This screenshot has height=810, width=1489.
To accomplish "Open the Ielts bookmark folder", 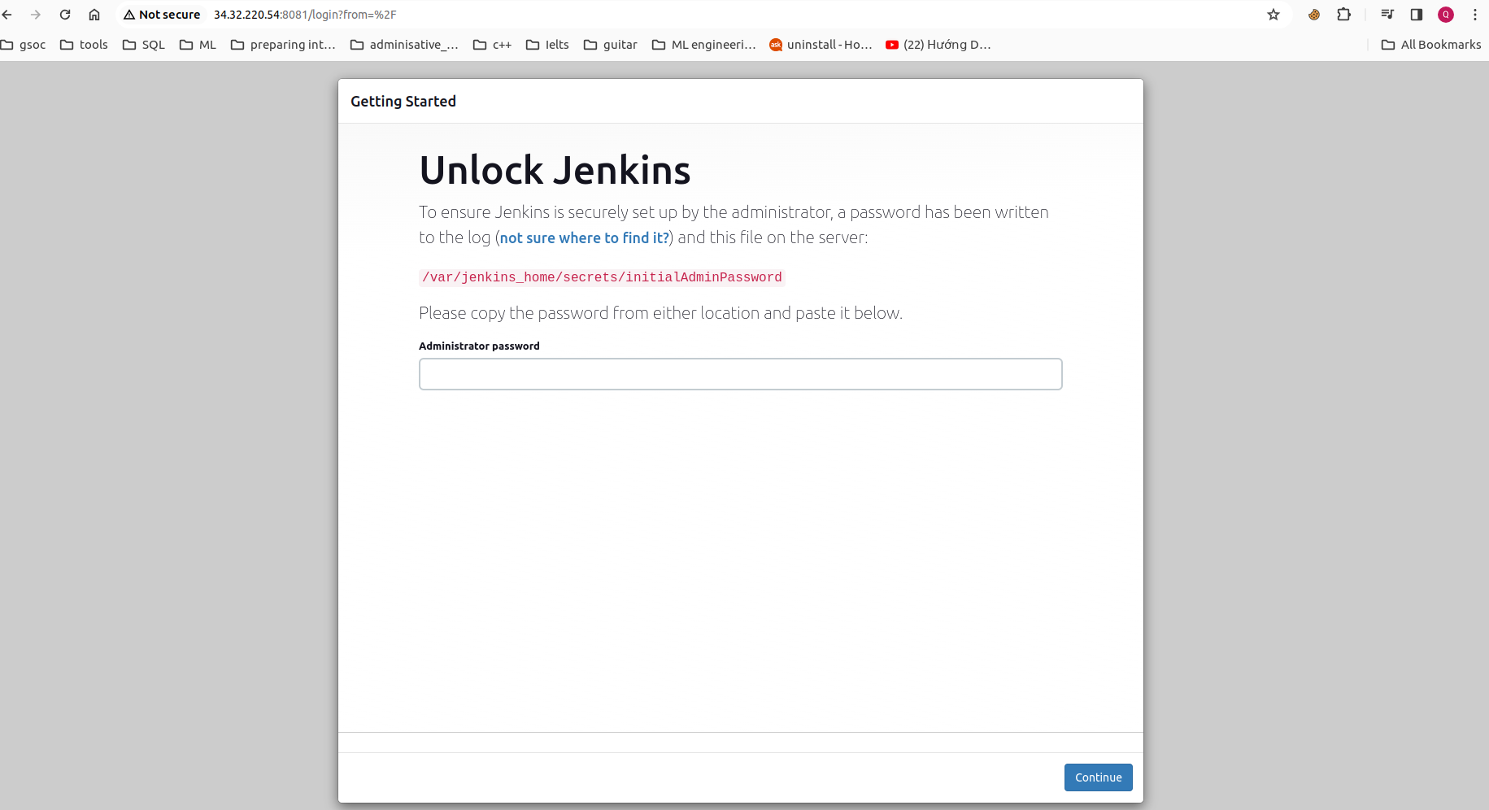I will tap(547, 45).
